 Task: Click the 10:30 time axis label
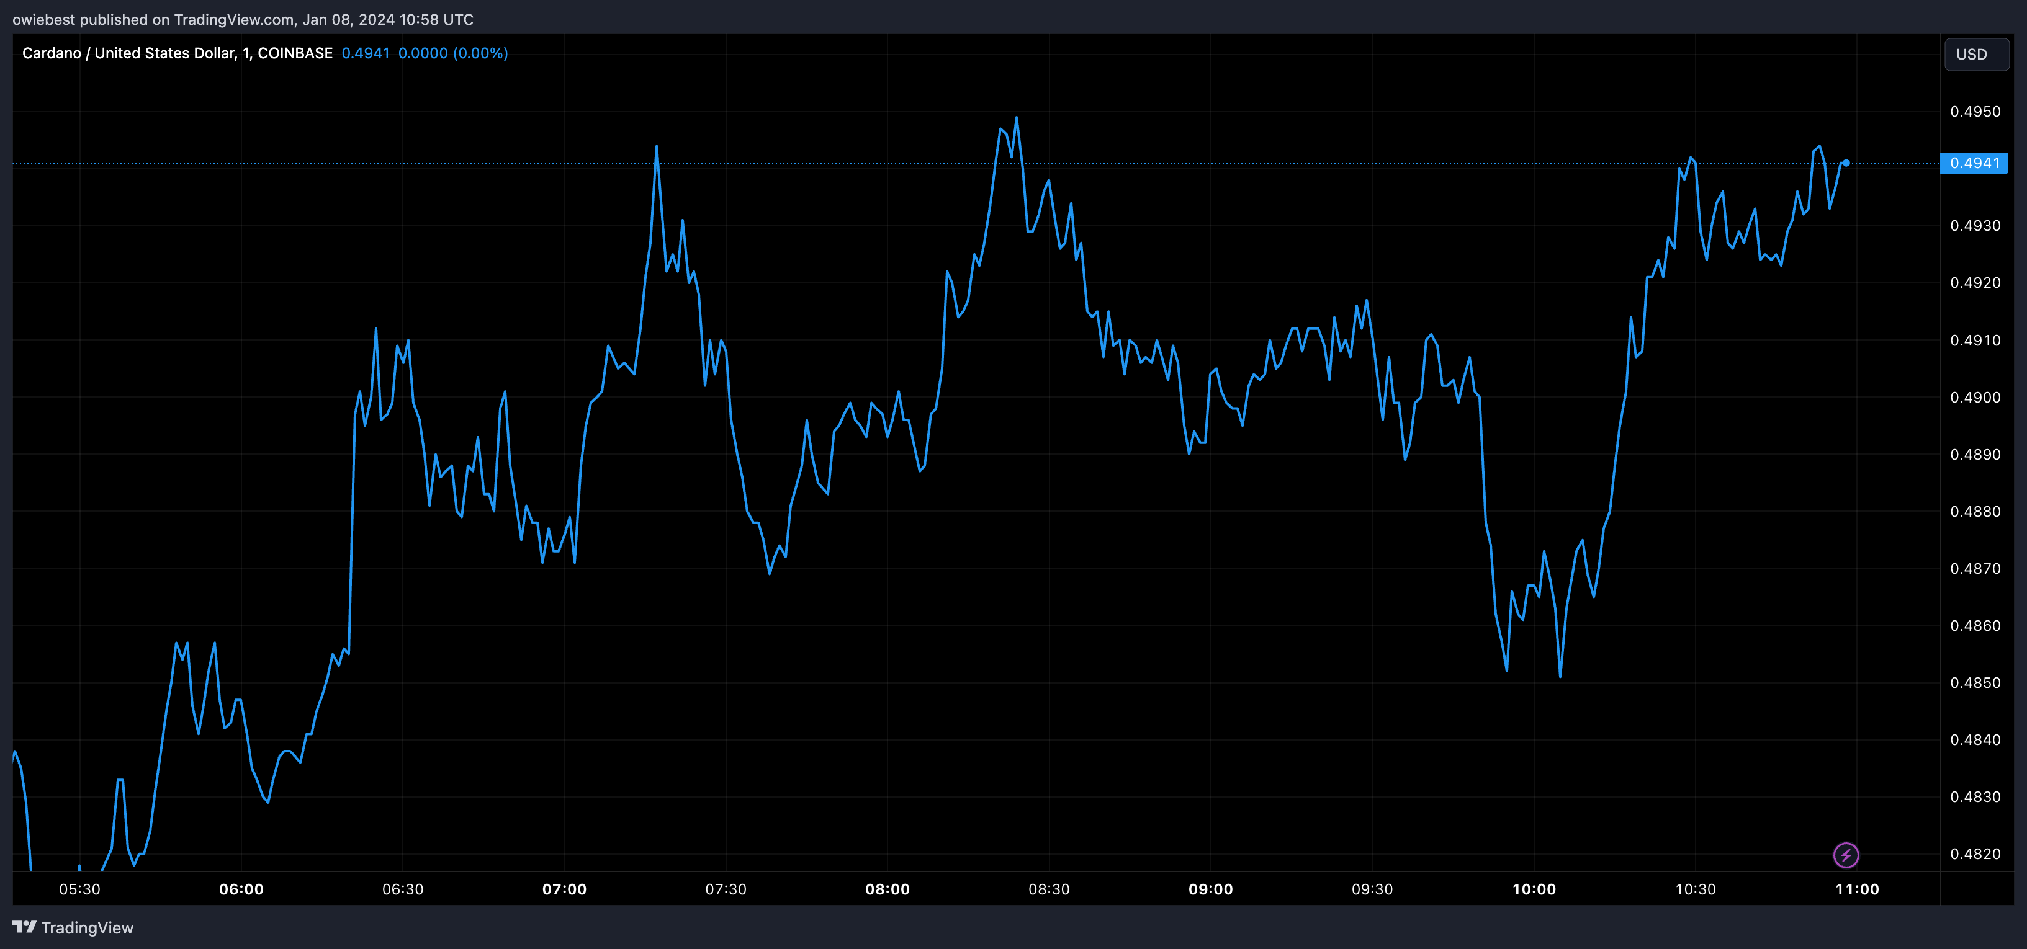(x=1696, y=889)
